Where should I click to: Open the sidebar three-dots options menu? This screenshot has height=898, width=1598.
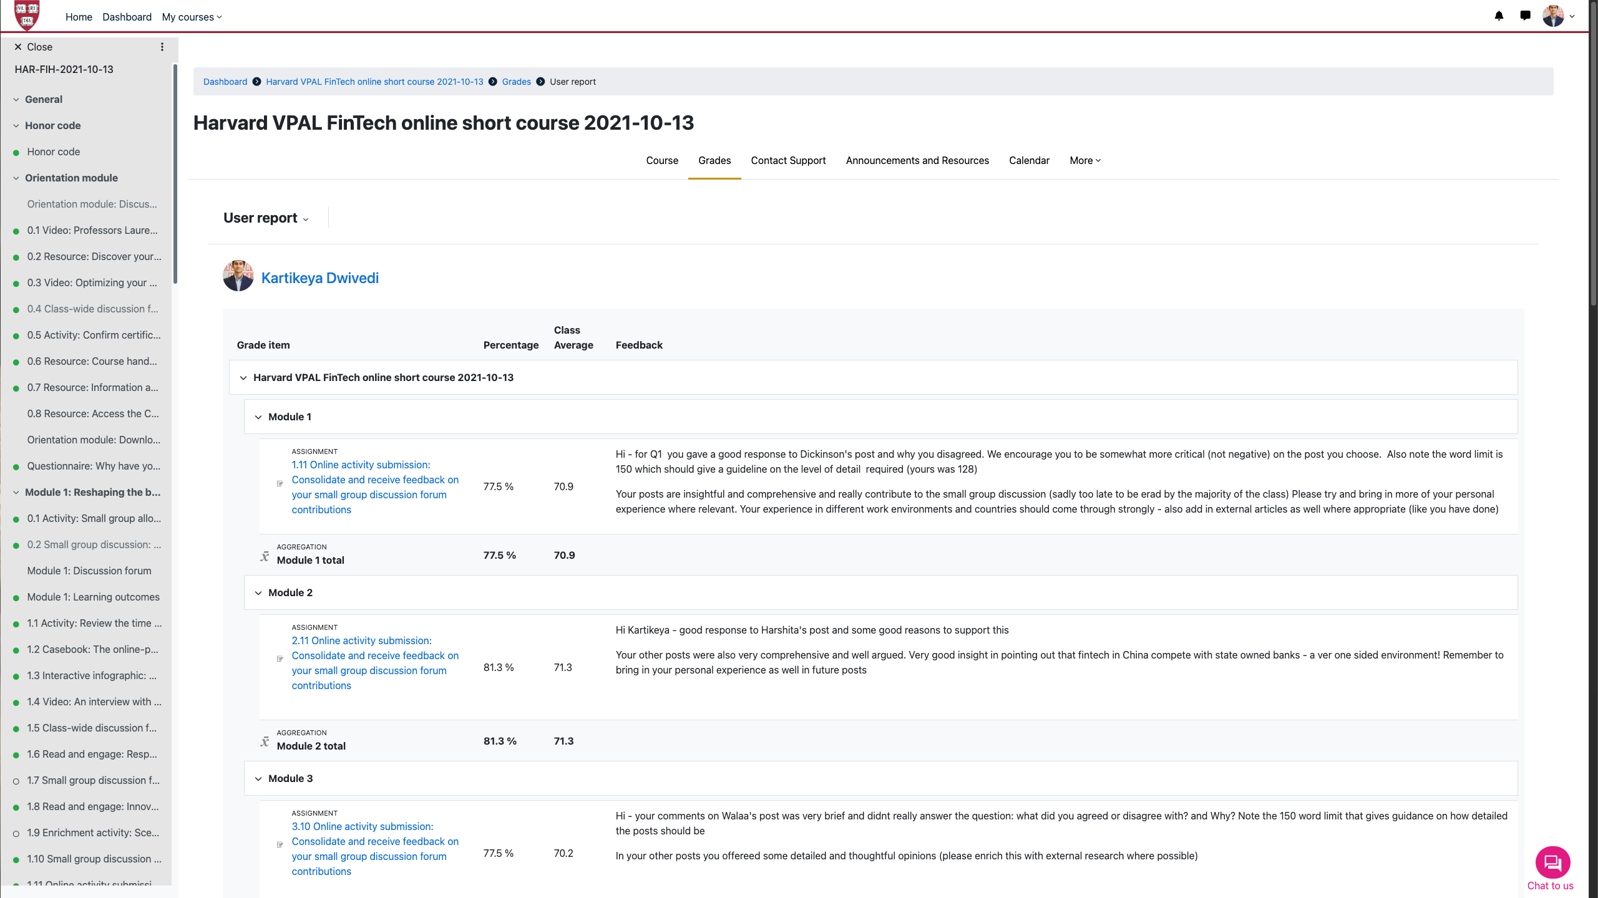[x=162, y=47]
